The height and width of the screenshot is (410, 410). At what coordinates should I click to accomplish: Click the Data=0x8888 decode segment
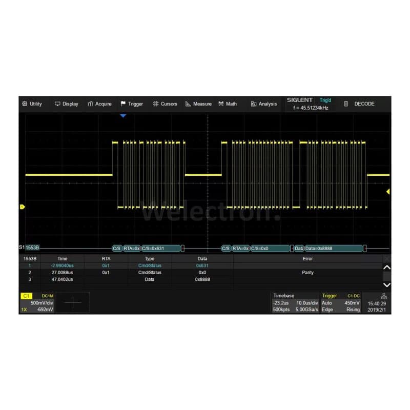[334, 249]
